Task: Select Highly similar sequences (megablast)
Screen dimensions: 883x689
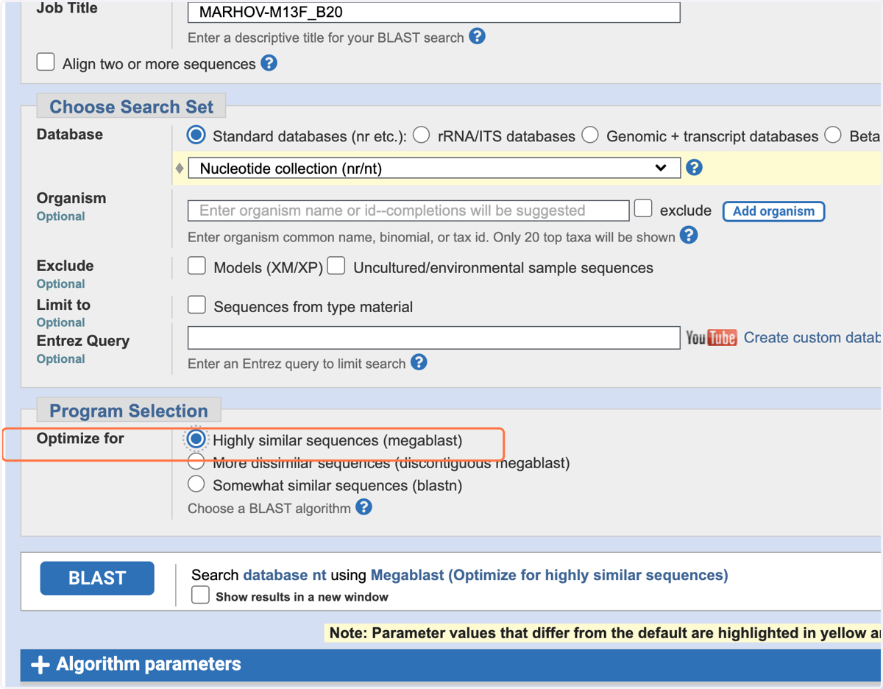Action: [196, 439]
